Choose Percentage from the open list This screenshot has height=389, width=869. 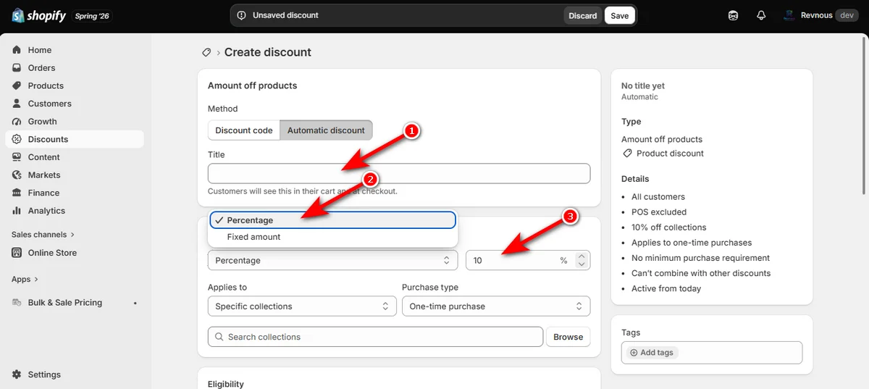(x=333, y=220)
